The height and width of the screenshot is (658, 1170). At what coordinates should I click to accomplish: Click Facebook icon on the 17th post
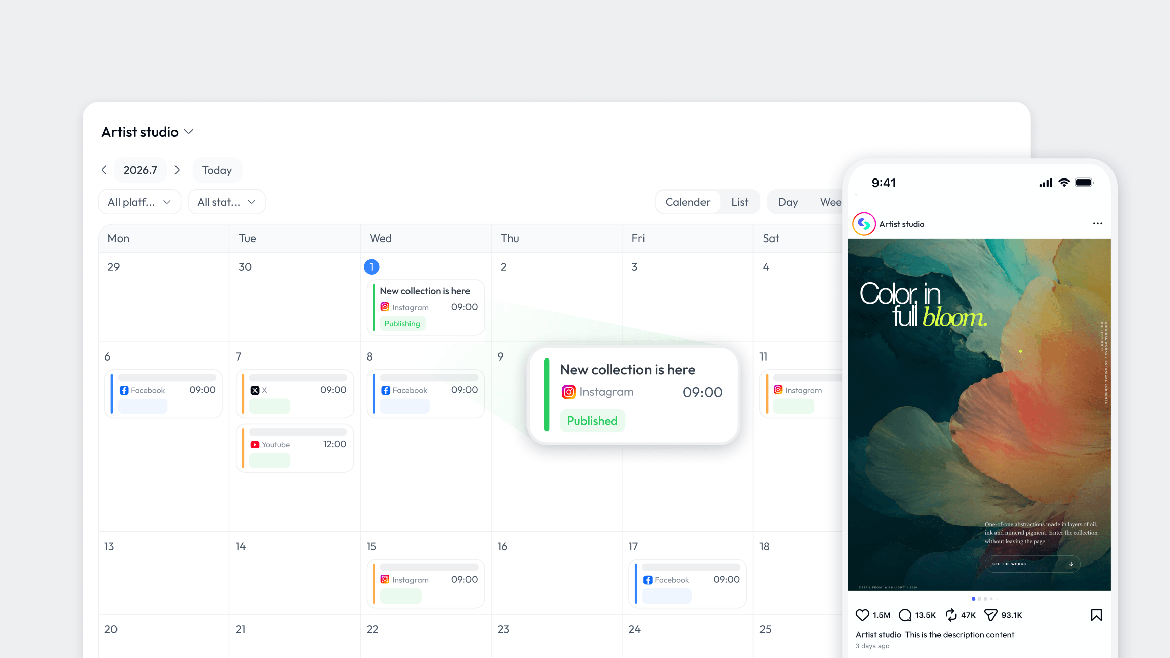[648, 580]
